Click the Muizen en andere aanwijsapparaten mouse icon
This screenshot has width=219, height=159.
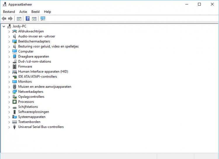(15, 86)
